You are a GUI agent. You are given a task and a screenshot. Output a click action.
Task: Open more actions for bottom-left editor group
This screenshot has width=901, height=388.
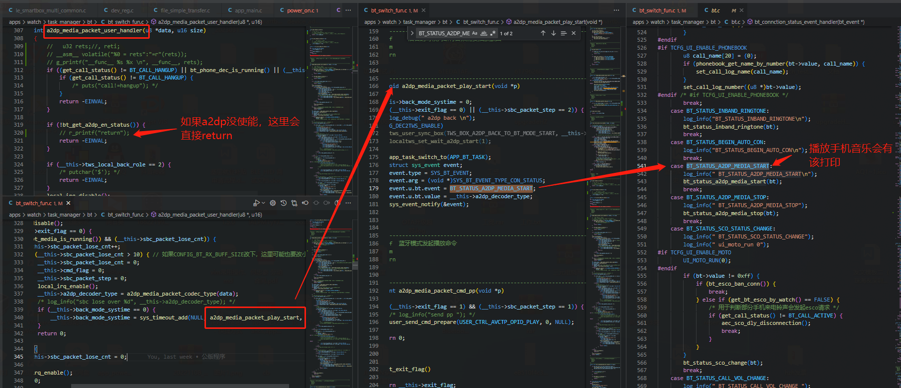point(348,203)
